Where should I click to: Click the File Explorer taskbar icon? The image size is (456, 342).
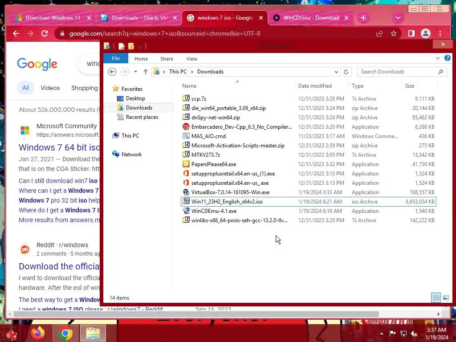pyautogui.click(x=93, y=333)
